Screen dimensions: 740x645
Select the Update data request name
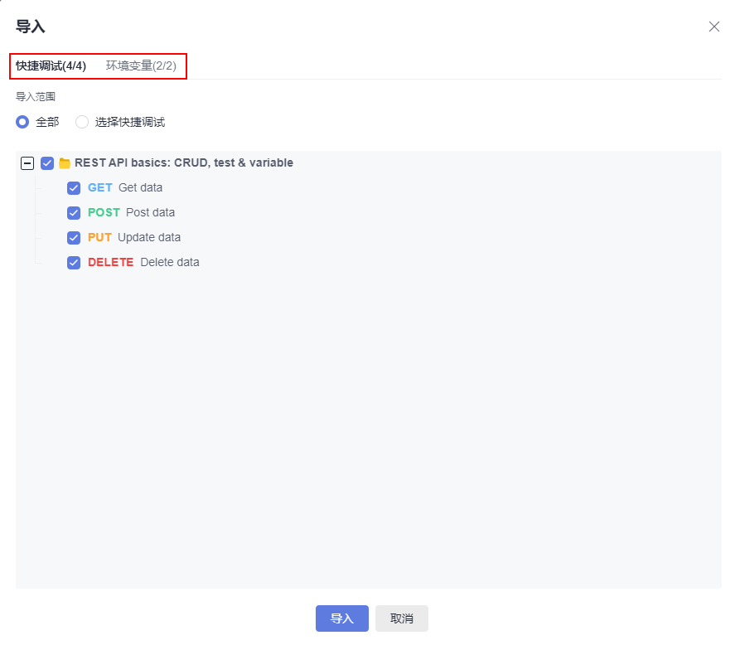pos(149,237)
